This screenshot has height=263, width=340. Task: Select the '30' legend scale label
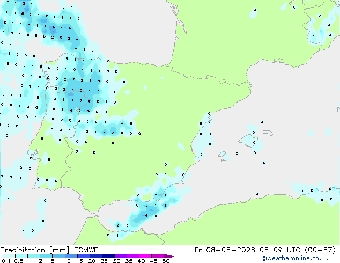pyautogui.click(x=116, y=261)
